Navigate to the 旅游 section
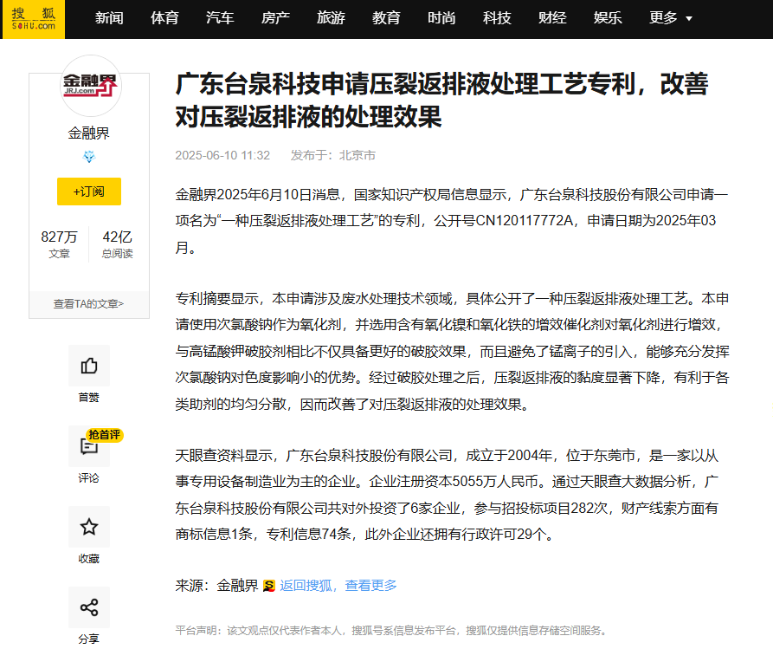Screen dimensions: 773x649 (331, 18)
